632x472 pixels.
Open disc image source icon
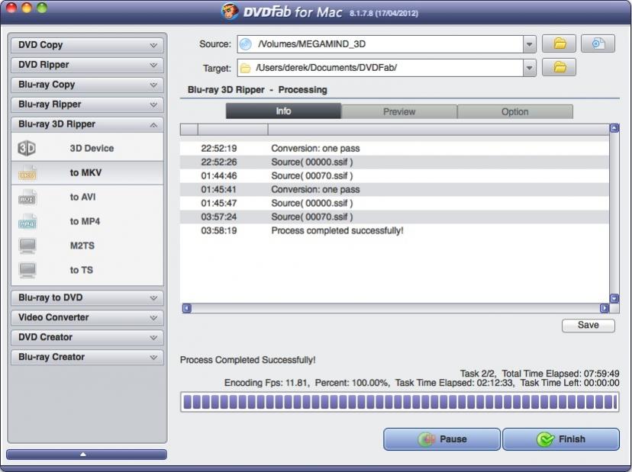[x=598, y=44]
